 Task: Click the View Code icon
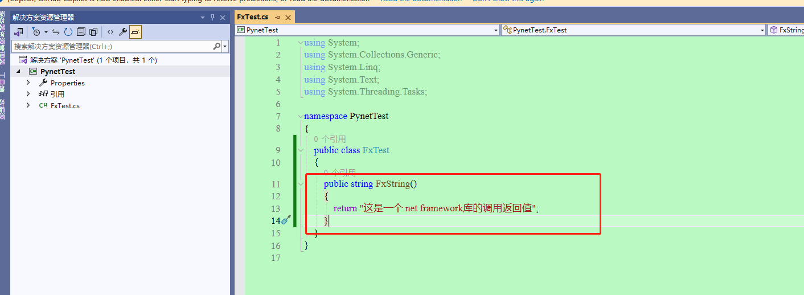click(x=110, y=32)
